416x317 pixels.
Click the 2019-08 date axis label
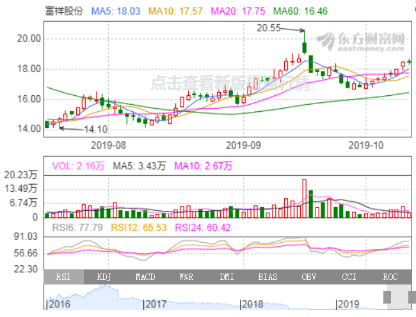(108, 145)
